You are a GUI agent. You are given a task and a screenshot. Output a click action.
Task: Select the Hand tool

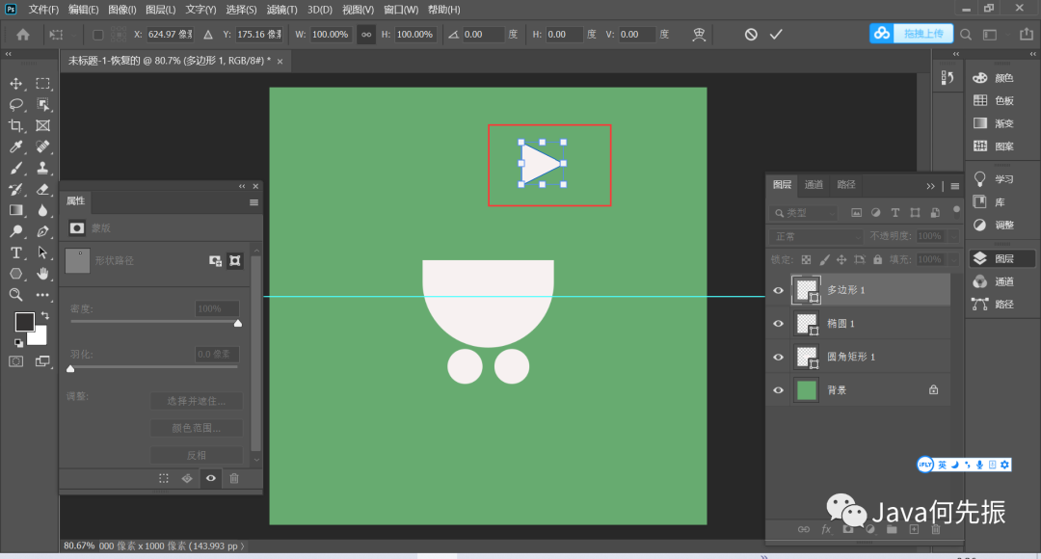43,274
